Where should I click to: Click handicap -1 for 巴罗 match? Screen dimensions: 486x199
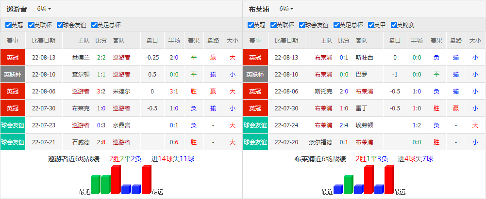[x=395, y=75]
